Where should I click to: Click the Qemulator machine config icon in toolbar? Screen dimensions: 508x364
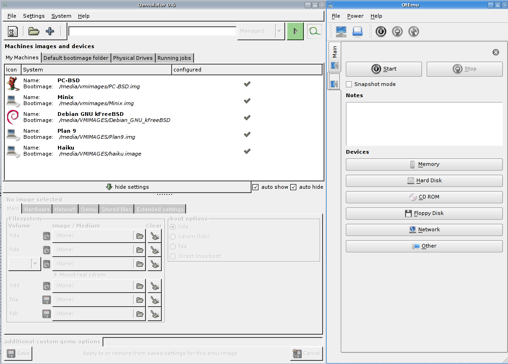[x=13, y=31]
